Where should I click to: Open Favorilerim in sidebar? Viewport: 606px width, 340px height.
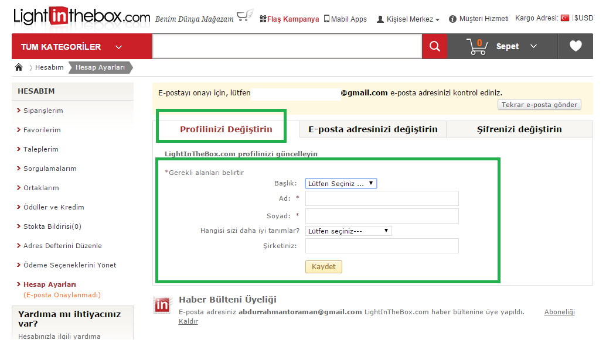[x=42, y=130]
